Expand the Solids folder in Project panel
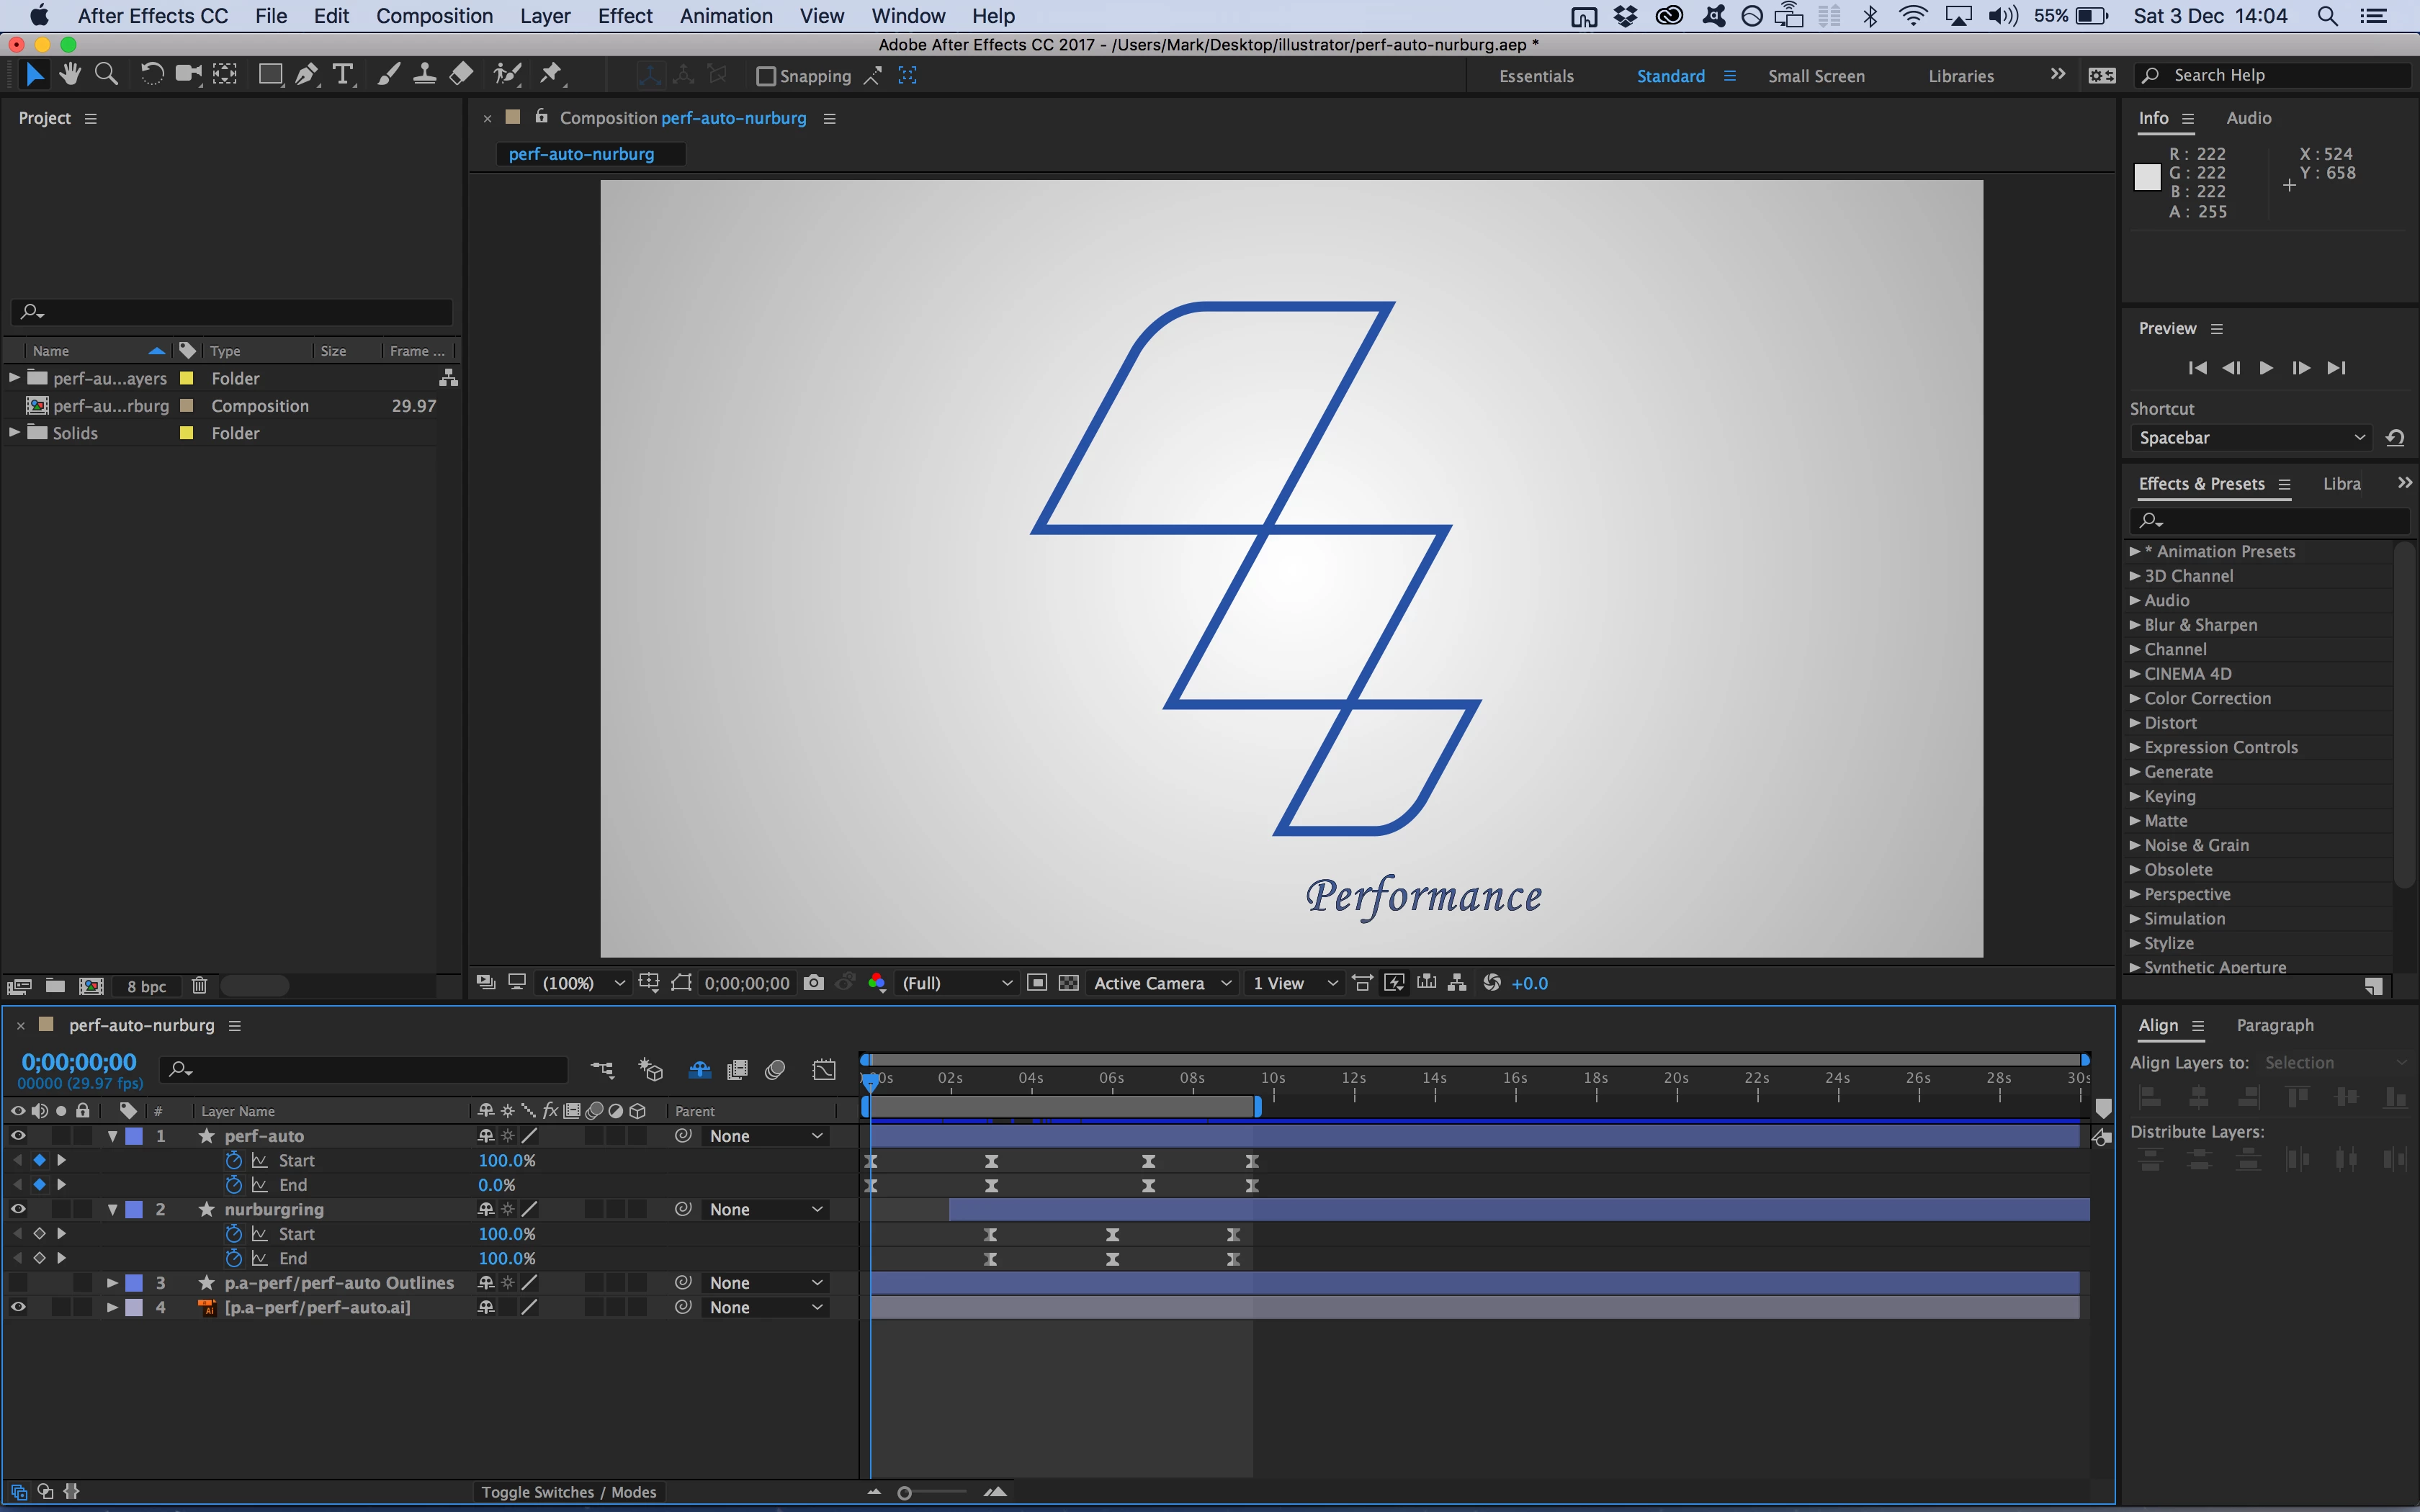The height and width of the screenshot is (1512, 2420). click(x=14, y=433)
